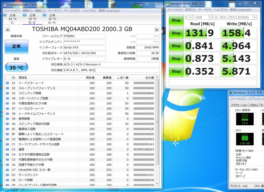Click the Task Manager title icon
264x192 pixels.
pos(231,93)
